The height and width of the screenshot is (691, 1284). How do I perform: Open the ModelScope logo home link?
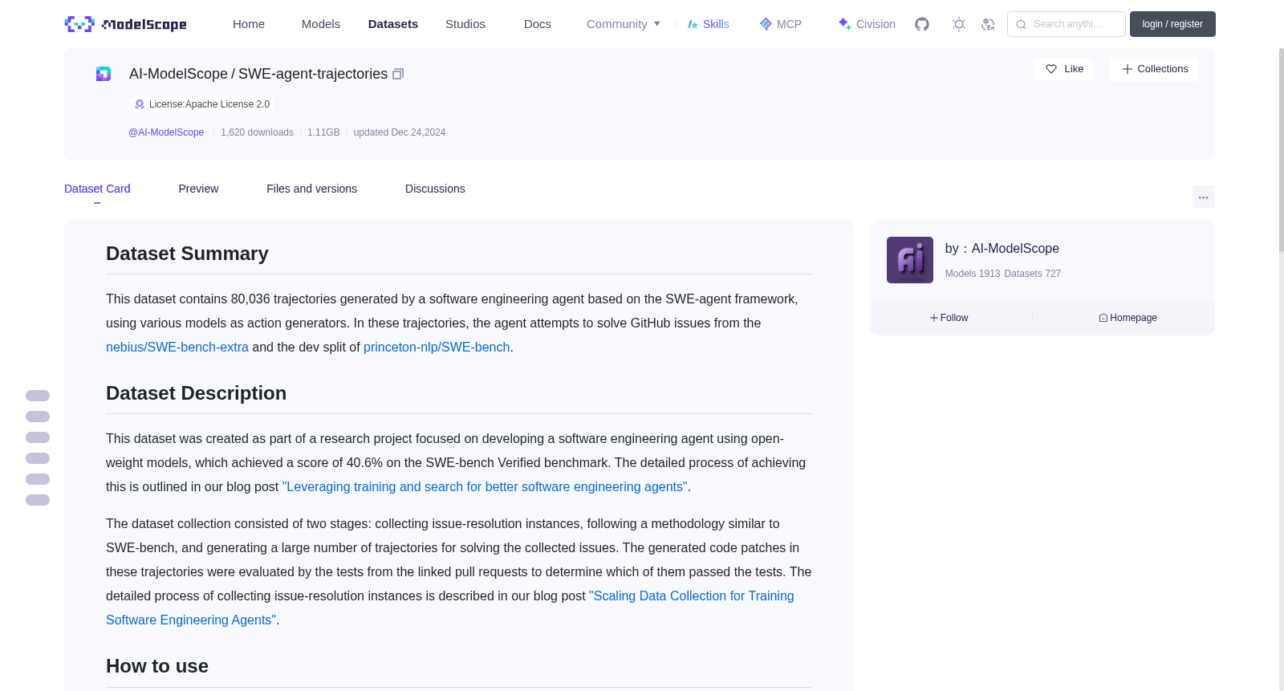(125, 24)
